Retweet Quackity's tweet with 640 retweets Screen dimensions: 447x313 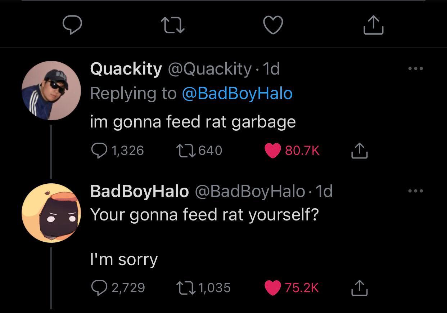(186, 150)
